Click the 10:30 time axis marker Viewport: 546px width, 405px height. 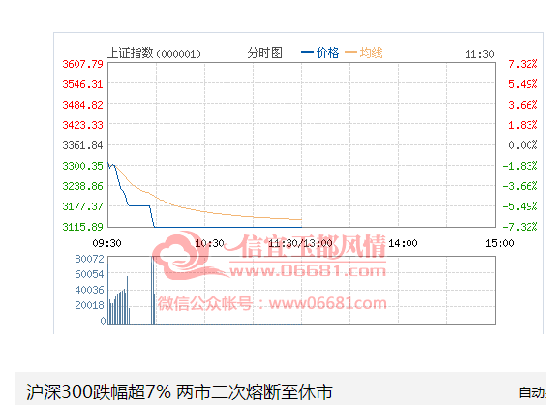click(209, 243)
